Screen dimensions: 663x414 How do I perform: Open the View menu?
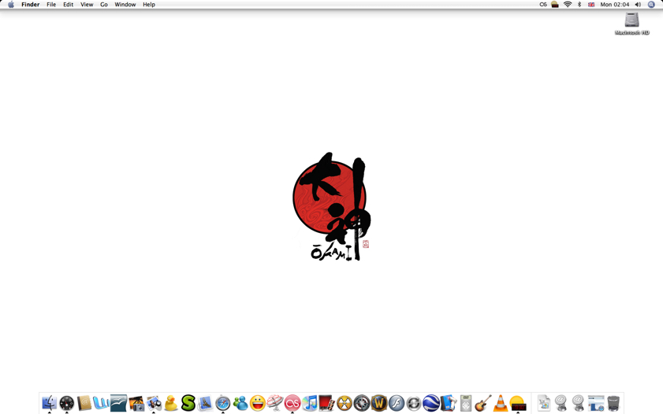pos(87,5)
